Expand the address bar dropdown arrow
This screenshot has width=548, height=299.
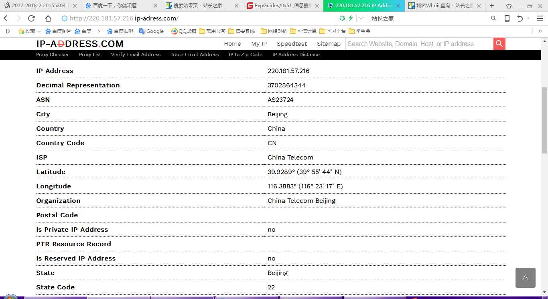(x=361, y=18)
